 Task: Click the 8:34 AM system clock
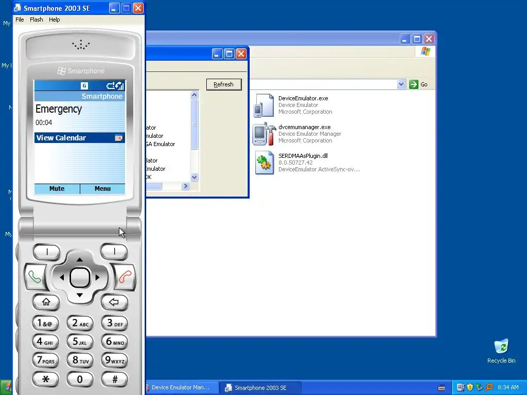click(508, 388)
